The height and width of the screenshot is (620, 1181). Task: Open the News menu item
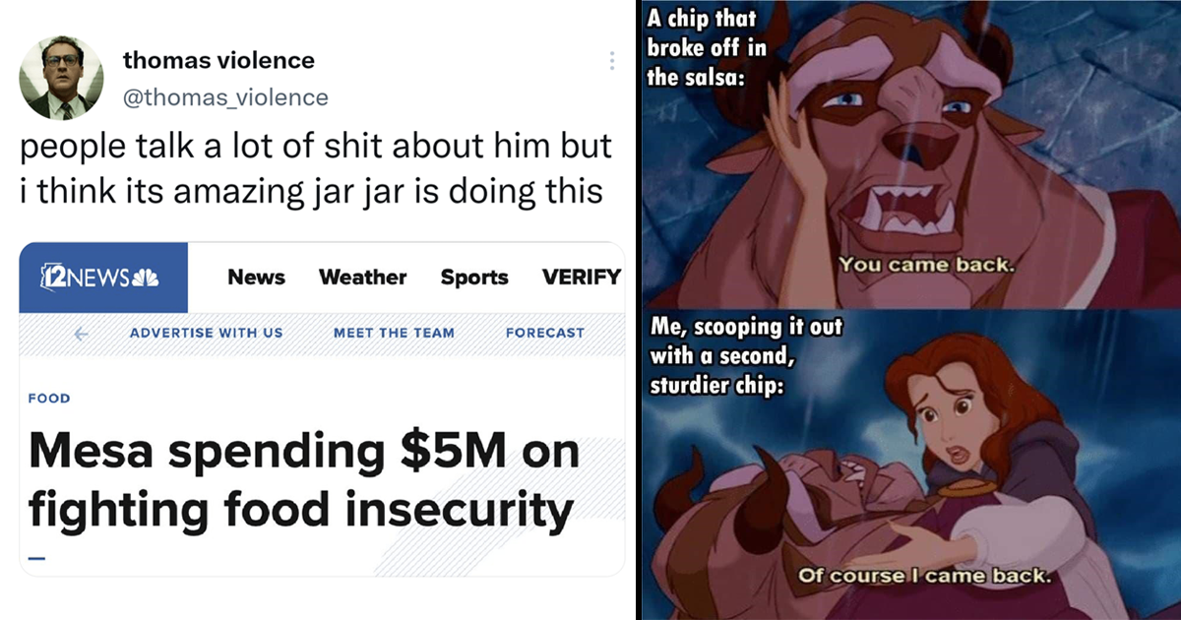(256, 278)
